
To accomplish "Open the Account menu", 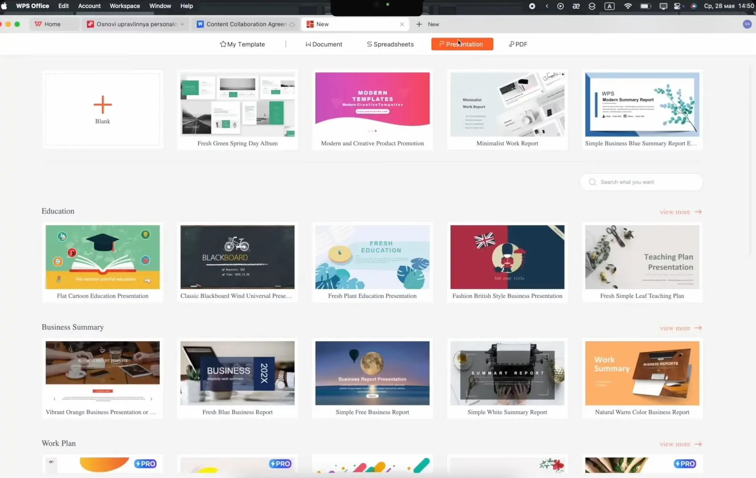I will pos(89,6).
